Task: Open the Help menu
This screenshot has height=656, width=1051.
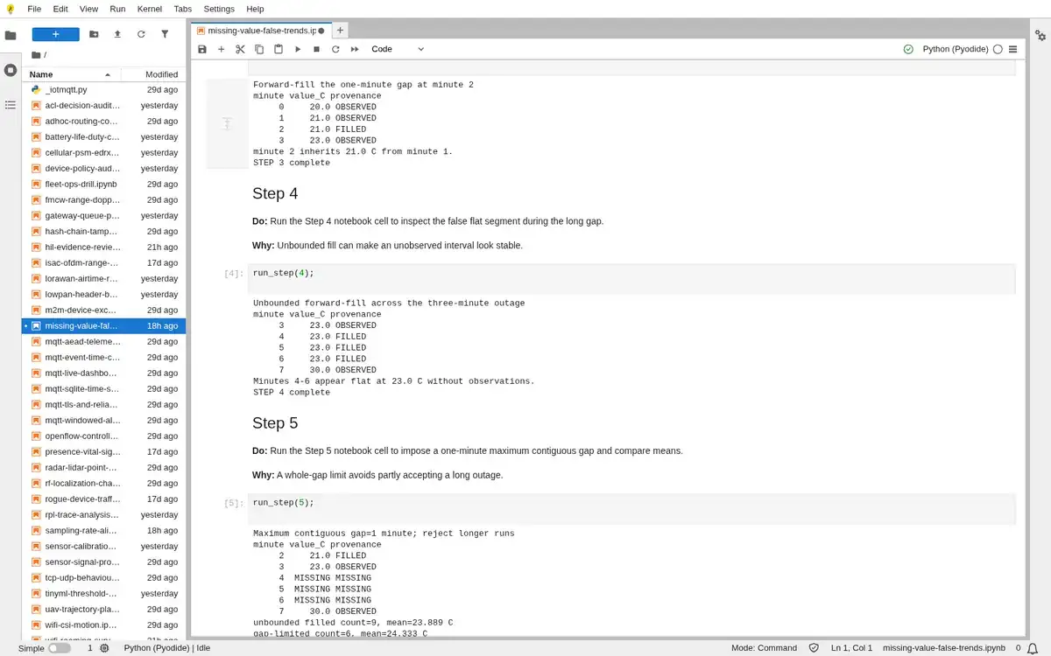Action: pyautogui.click(x=256, y=9)
